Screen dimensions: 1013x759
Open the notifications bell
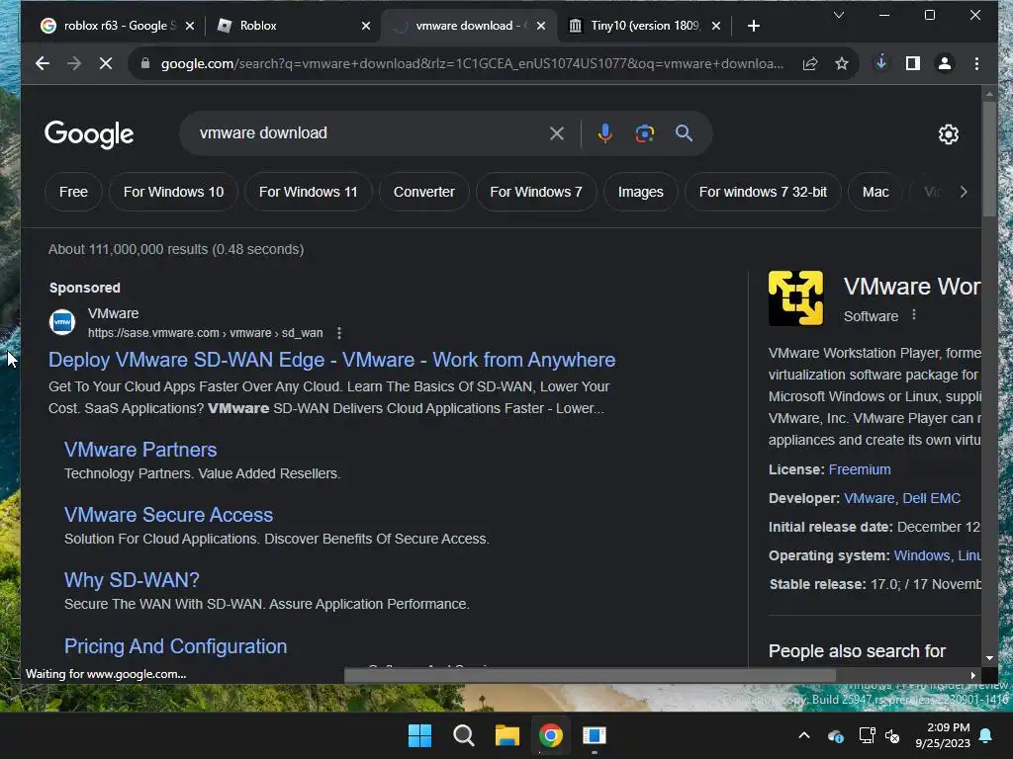click(x=985, y=735)
